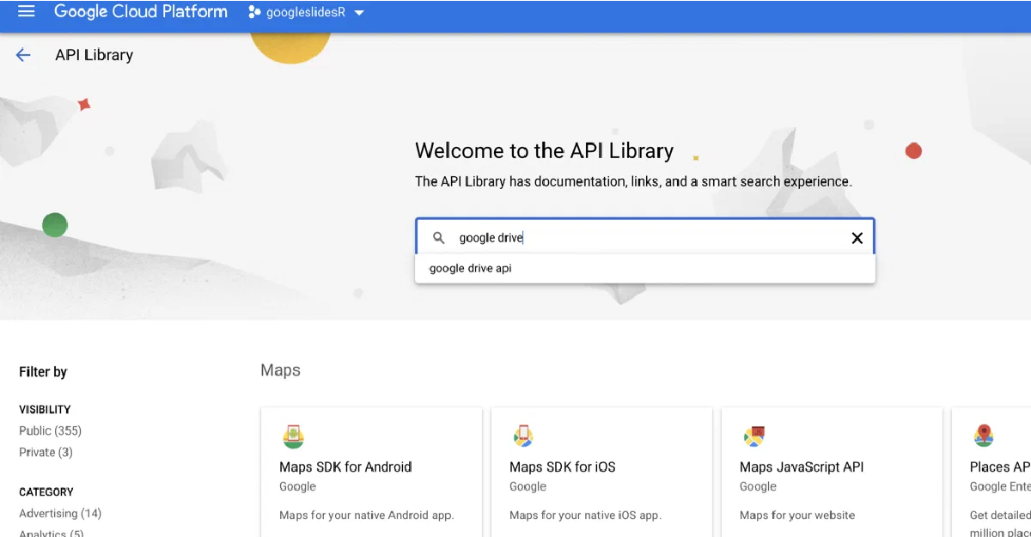Viewport: 1031px width, 537px height.
Task: Click 'Maps for your native Android app.' text
Action: [367, 516]
